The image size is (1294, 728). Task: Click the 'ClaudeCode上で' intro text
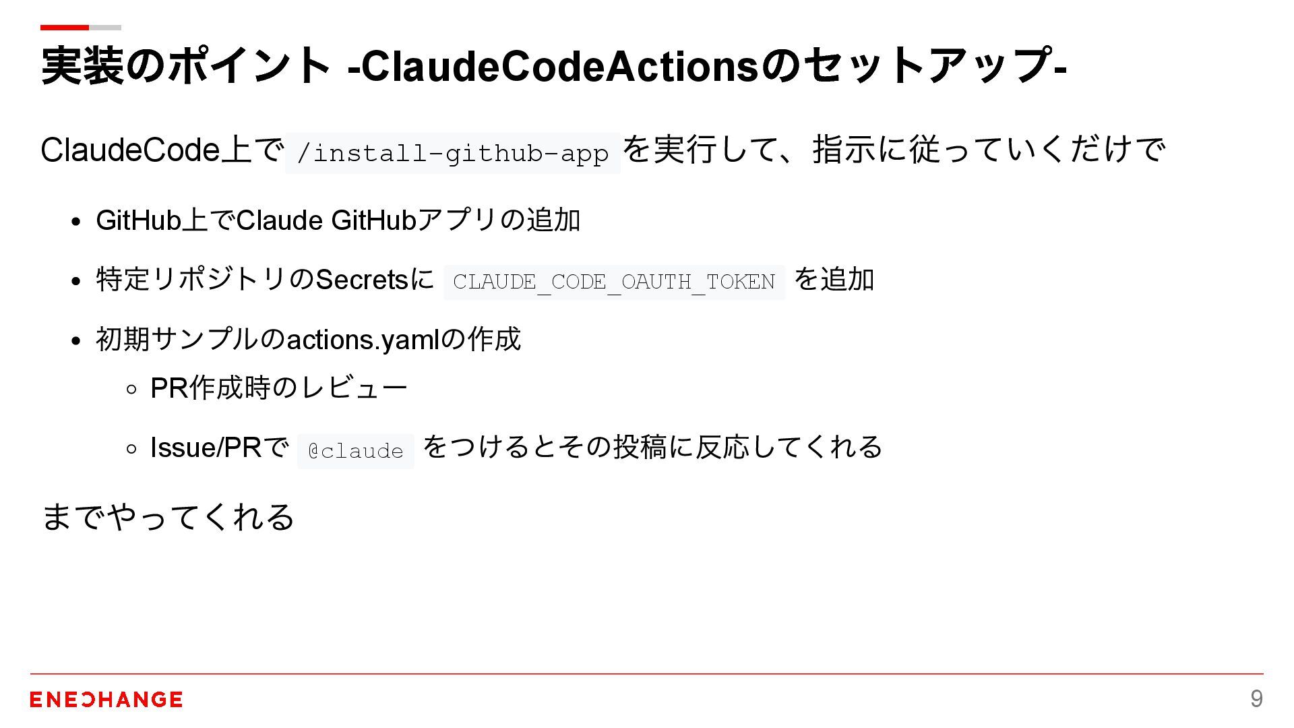coord(162,150)
